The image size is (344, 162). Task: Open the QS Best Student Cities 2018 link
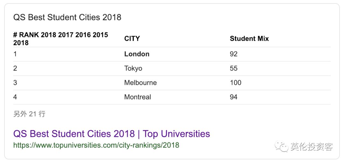(x=111, y=134)
